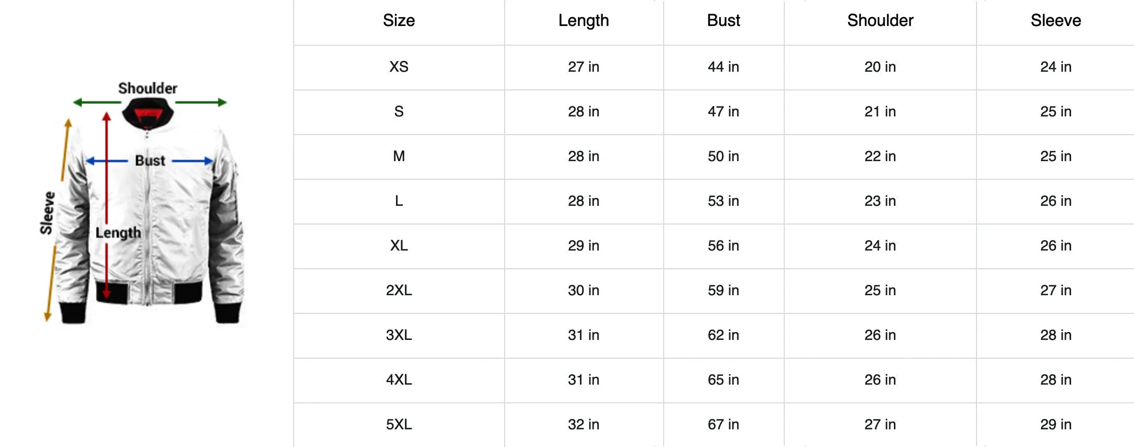Click the 32 in length value
The image size is (1134, 447).
coord(584,424)
